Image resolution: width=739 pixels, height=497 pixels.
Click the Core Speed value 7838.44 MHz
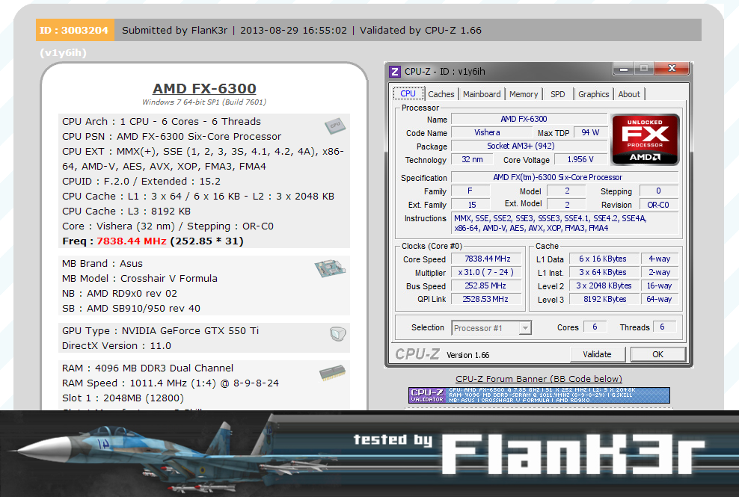pos(488,259)
